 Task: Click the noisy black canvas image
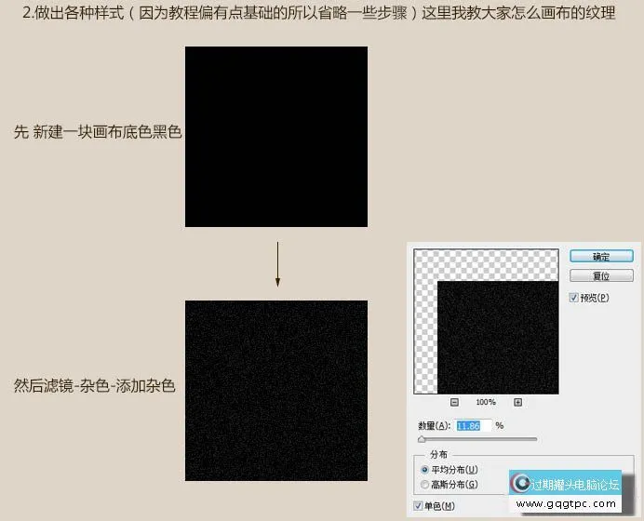276,391
